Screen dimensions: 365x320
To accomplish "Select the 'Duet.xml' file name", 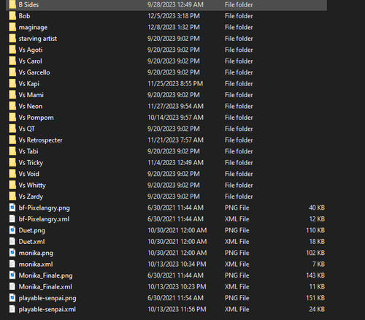I will pos(32,242).
